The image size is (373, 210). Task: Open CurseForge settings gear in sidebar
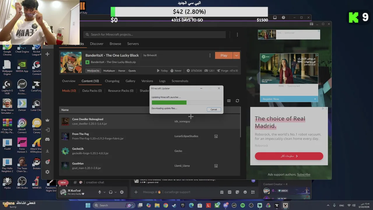pyautogui.click(x=47, y=172)
